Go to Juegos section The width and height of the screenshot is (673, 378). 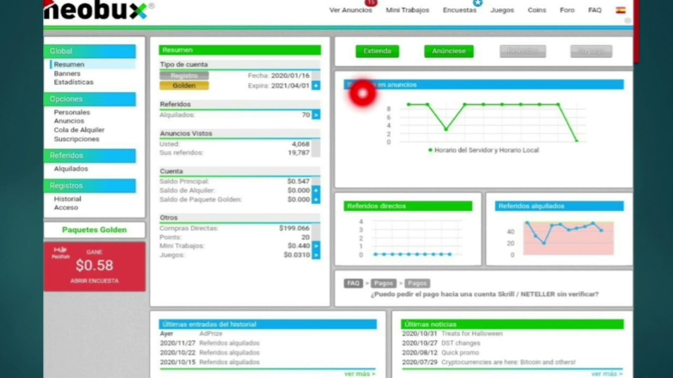502,10
